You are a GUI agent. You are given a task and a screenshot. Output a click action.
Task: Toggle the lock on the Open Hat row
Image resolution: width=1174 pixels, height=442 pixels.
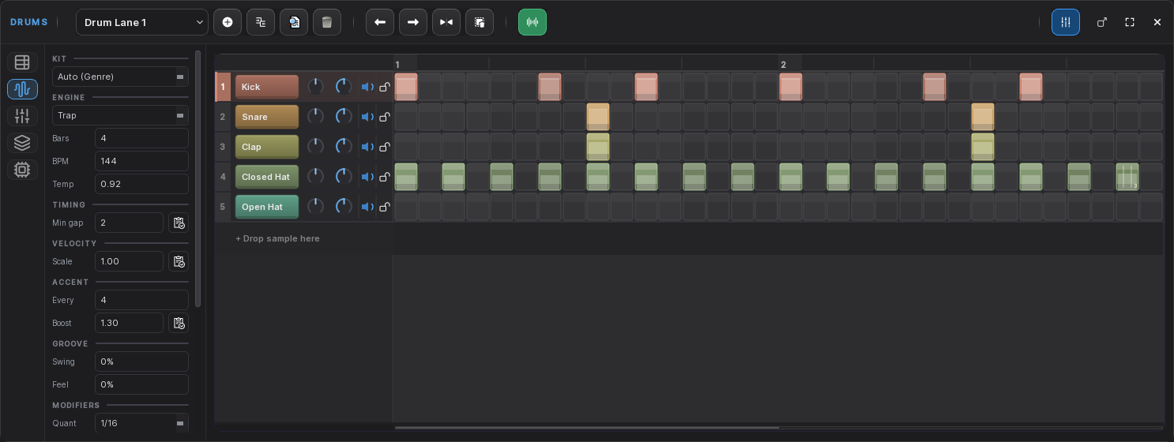pos(385,207)
